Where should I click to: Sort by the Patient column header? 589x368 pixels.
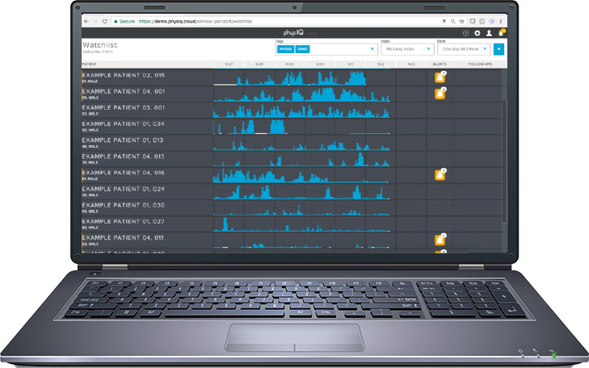click(x=90, y=64)
